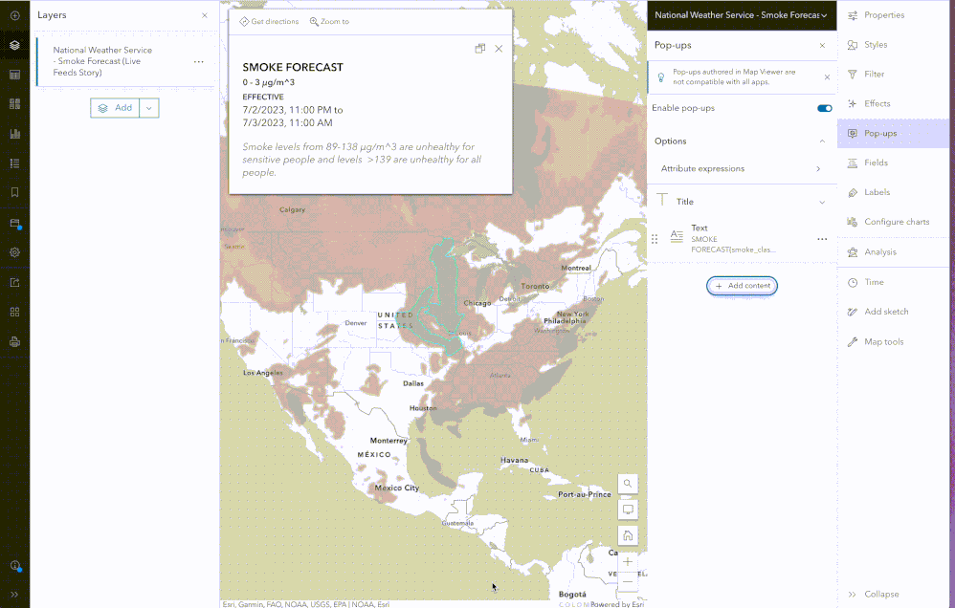Expand the Title section
Screen dimensions: 955x608
(x=822, y=202)
